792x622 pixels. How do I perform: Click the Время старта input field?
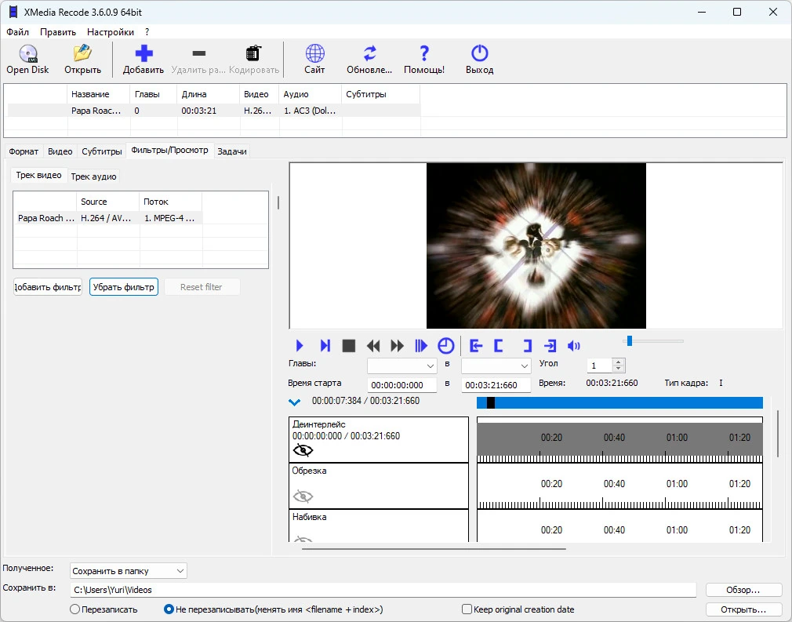(401, 385)
